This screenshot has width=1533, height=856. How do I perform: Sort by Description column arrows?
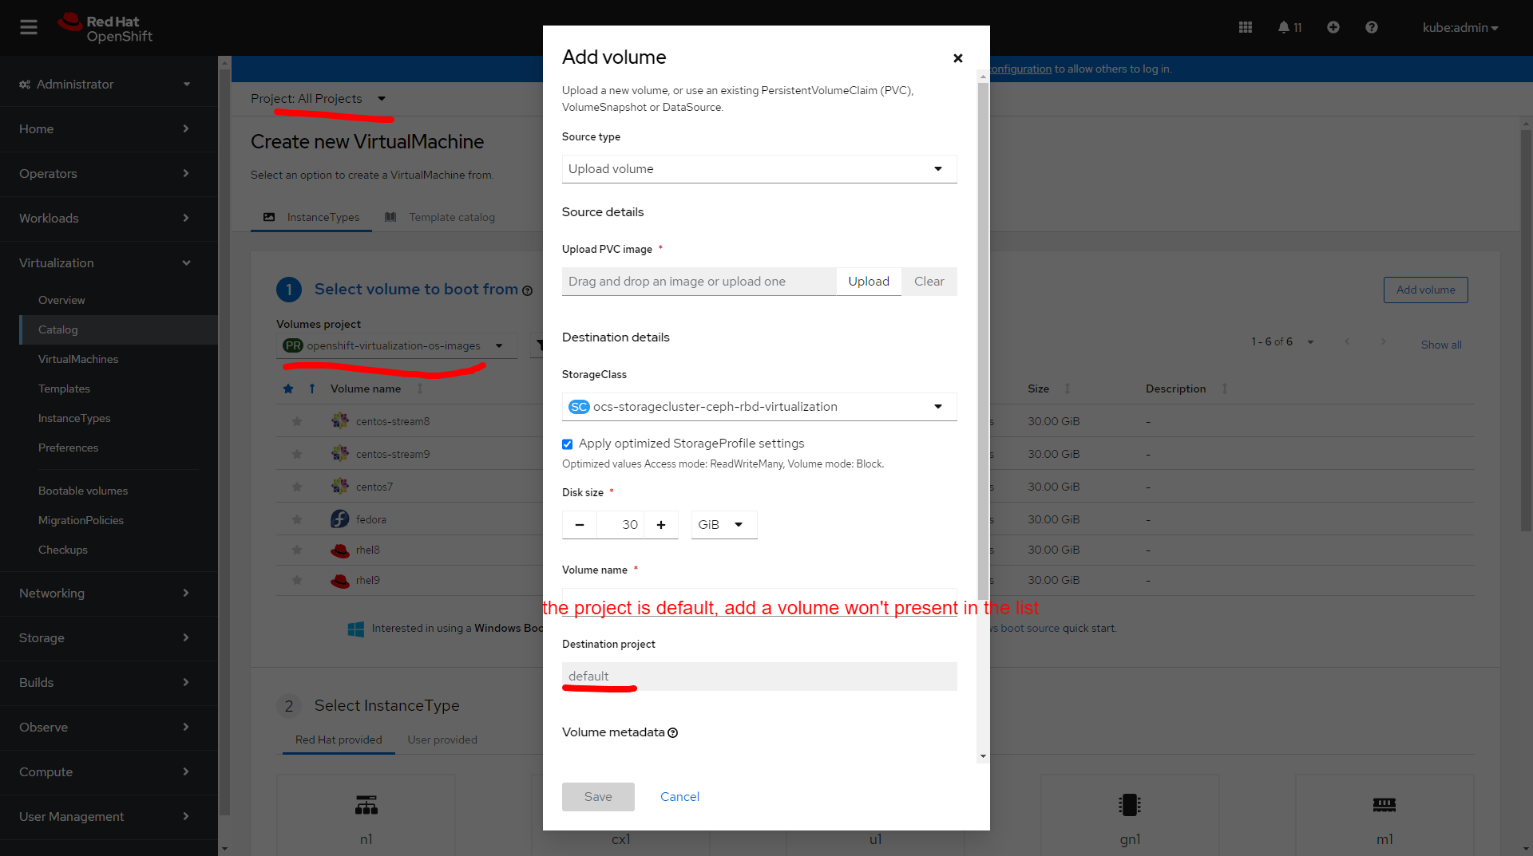coord(1225,389)
